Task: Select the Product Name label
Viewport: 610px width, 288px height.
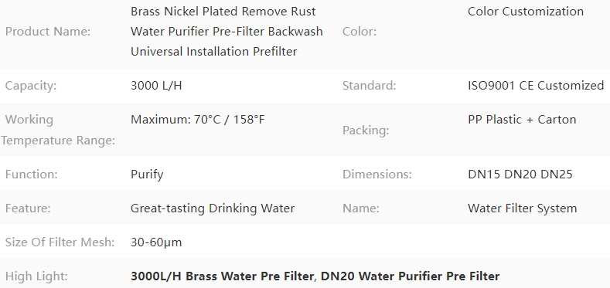Action: coord(47,32)
